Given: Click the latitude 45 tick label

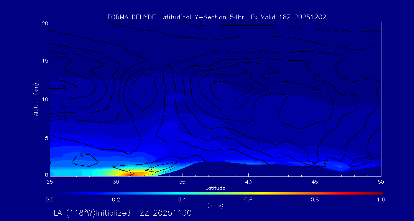Looking at the screenshot, I should tap(315, 181).
